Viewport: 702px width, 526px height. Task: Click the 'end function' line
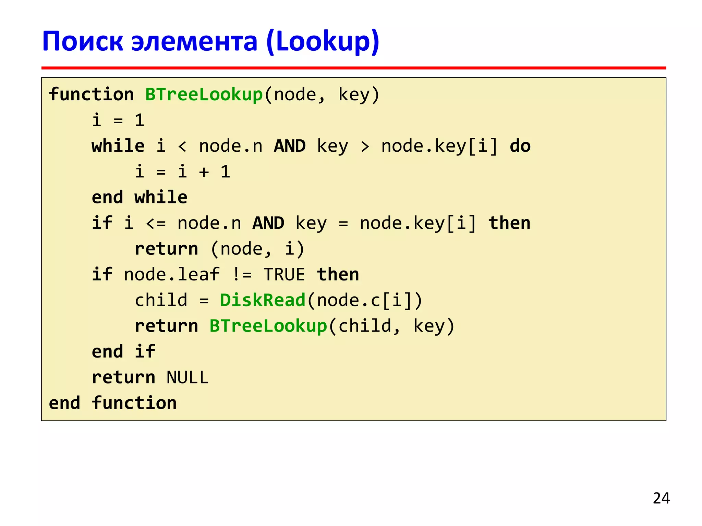[113, 403]
